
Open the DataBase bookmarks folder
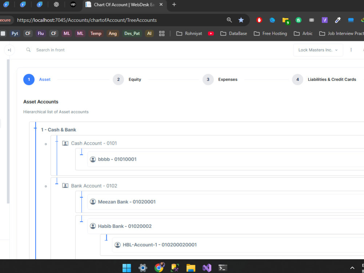(x=233, y=34)
